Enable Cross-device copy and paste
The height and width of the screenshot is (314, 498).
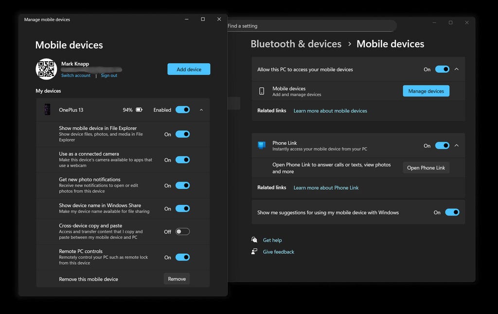click(x=182, y=231)
